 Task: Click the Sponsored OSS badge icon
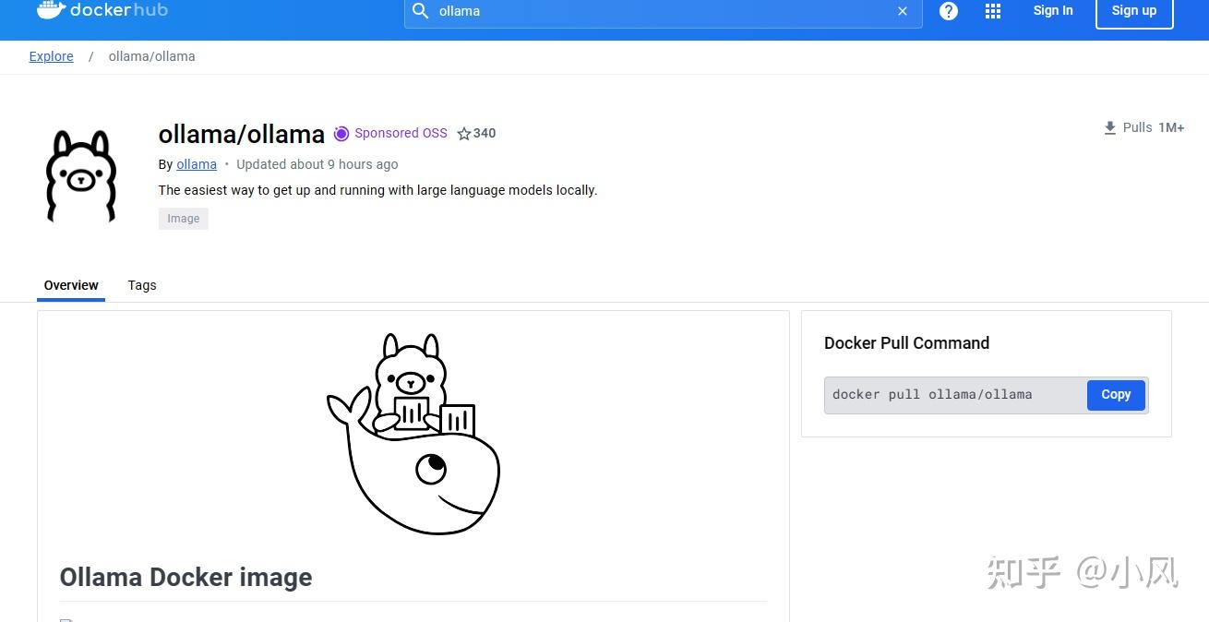pyautogui.click(x=341, y=133)
